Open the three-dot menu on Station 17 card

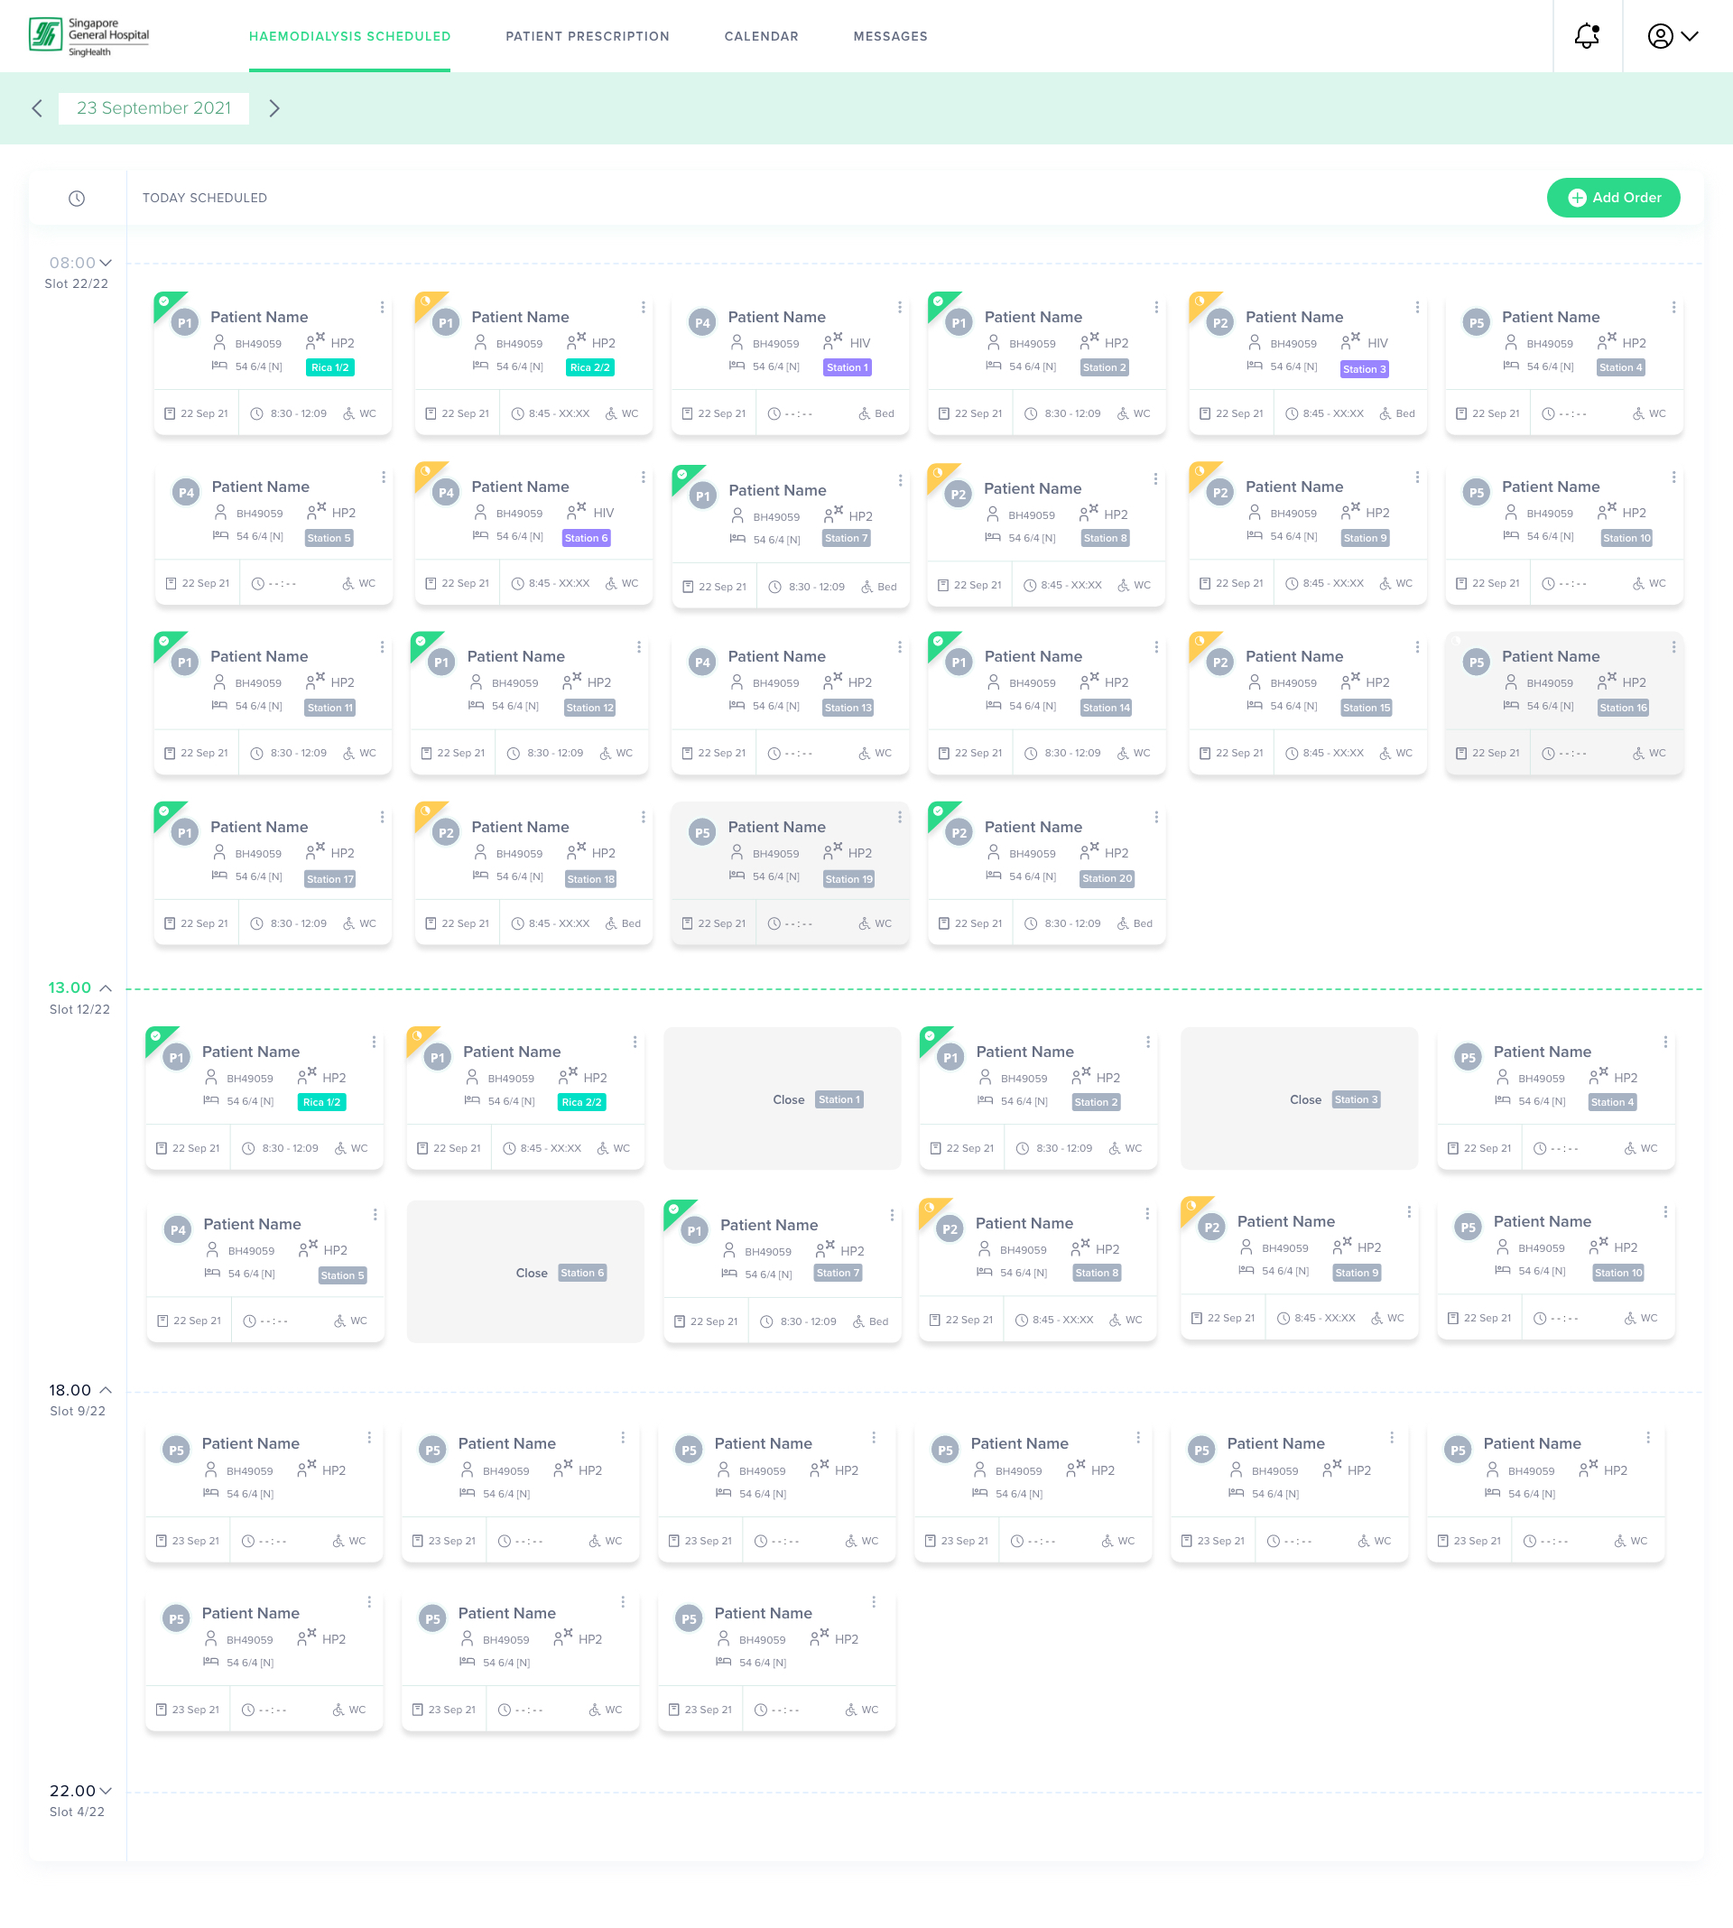pos(383,818)
